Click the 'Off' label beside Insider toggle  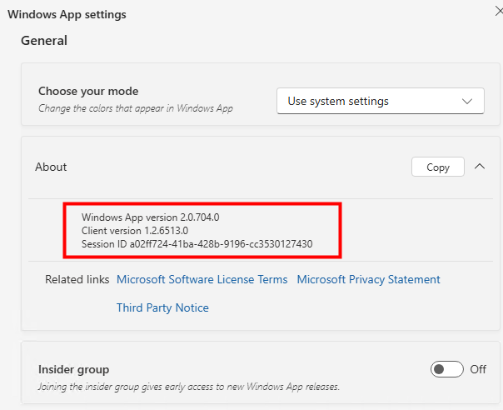(x=478, y=368)
